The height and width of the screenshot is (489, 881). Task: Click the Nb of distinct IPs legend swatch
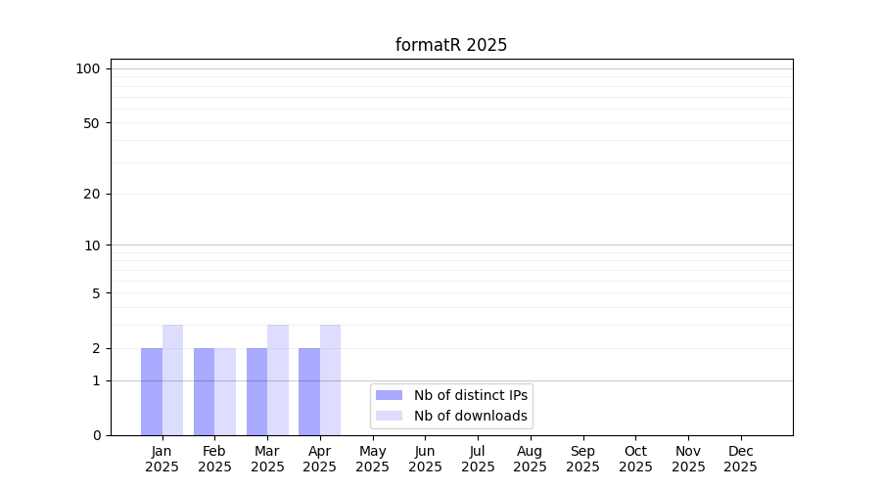(389, 395)
